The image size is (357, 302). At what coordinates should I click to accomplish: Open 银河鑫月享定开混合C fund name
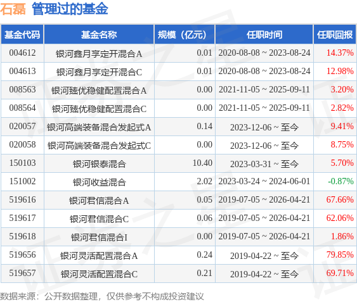[x=99, y=72]
